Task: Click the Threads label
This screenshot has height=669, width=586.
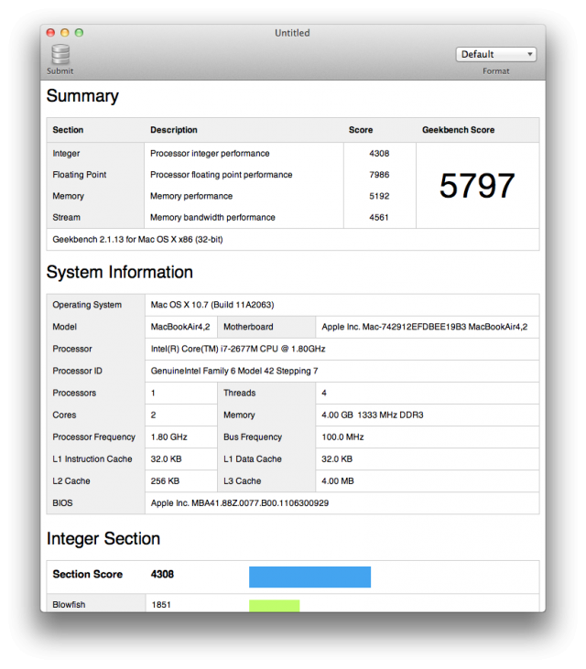Action: [x=240, y=393]
